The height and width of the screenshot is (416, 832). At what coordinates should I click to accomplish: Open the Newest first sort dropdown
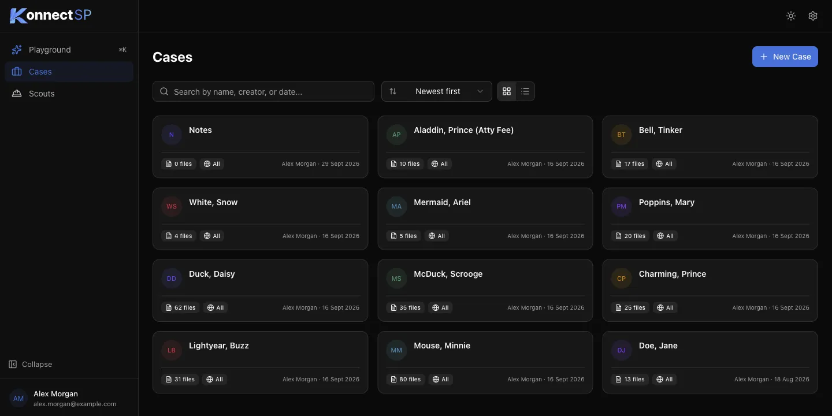click(x=437, y=91)
